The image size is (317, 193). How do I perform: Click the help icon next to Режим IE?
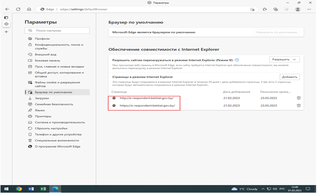(x=237, y=60)
